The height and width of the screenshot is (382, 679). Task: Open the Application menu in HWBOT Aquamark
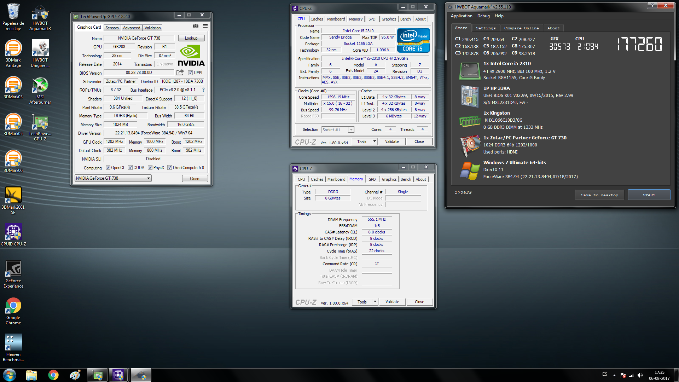(x=462, y=16)
